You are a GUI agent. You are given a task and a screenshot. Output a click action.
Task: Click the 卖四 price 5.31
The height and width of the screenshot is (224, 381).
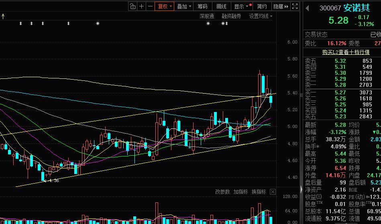pos(340,67)
